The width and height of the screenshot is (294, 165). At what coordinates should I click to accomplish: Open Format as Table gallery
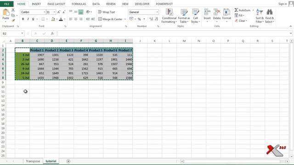[184, 16]
